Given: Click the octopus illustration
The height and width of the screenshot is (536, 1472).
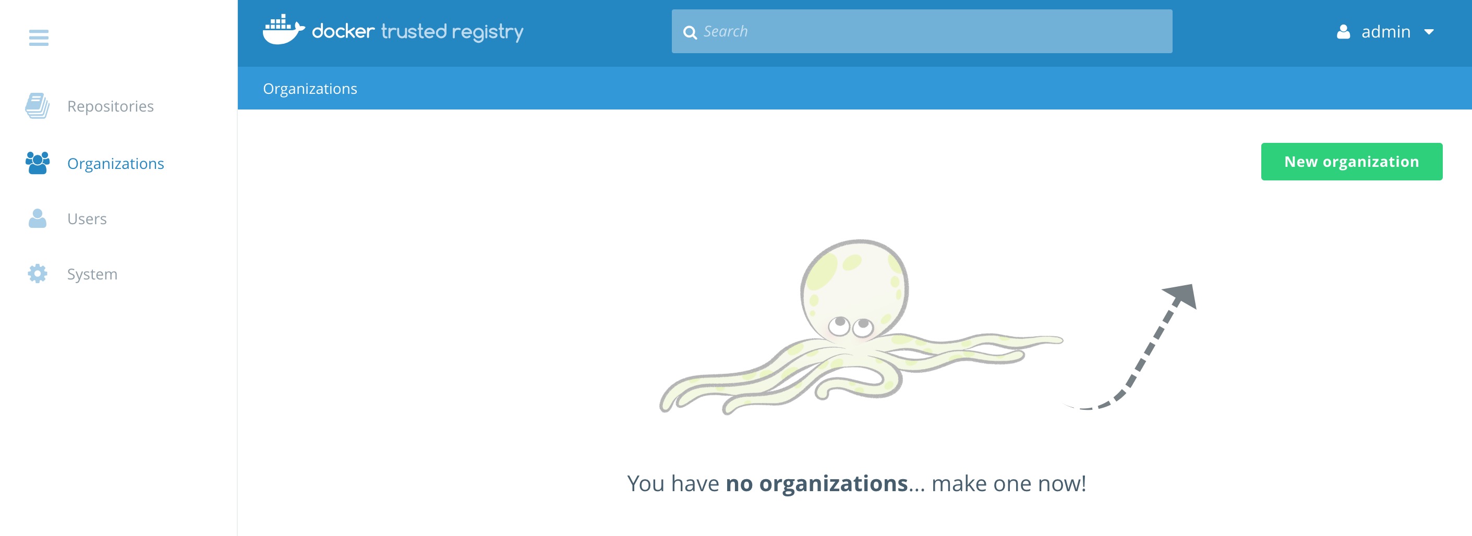Looking at the screenshot, I should click(x=861, y=327).
